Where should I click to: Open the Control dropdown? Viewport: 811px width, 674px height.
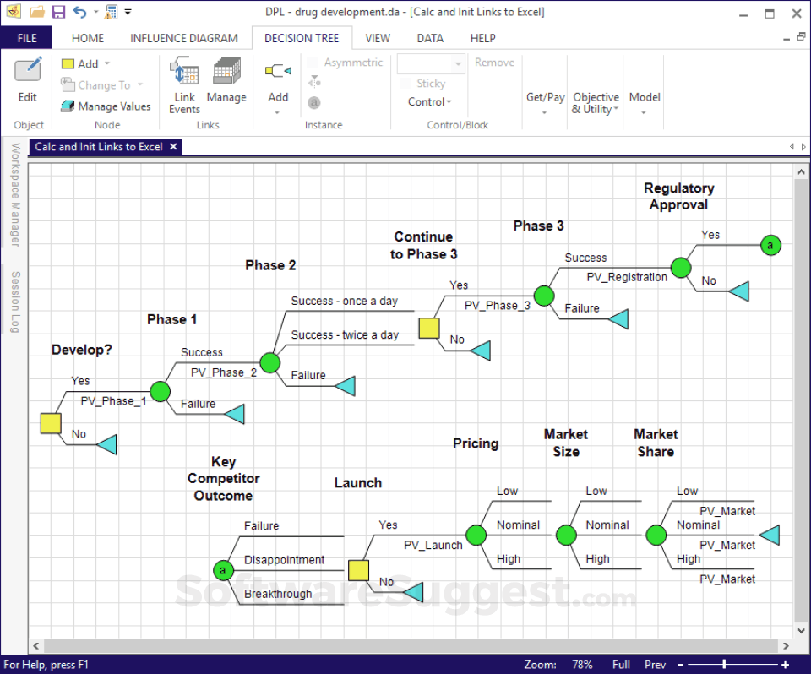pos(430,101)
